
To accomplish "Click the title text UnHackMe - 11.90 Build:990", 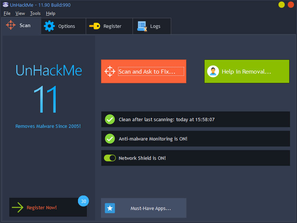I will pyautogui.click(x=40, y=5).
